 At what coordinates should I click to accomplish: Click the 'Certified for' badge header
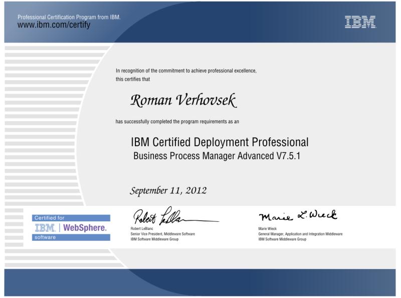pyautogui.click(x=49, y=218)
